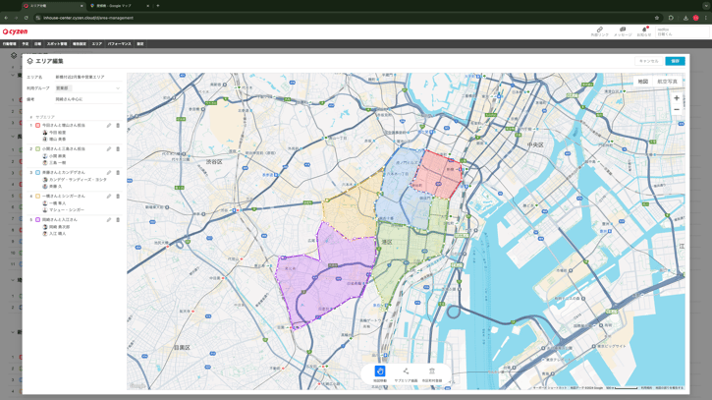Select the sub-area 3 row title
This screenshot has height=400, width=712.
click(x=64, y=173)
